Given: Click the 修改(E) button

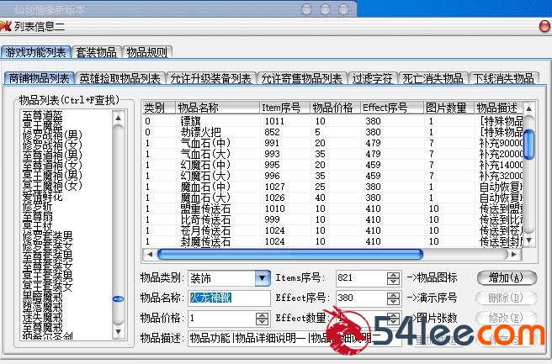Looking at the screenshot, I should [507, 318].
